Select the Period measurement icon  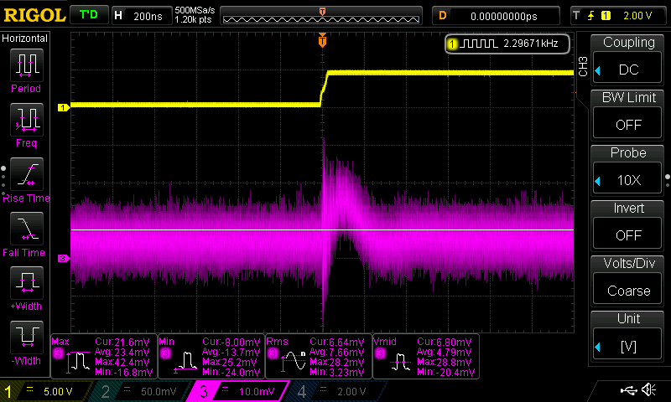coord(27,65)
